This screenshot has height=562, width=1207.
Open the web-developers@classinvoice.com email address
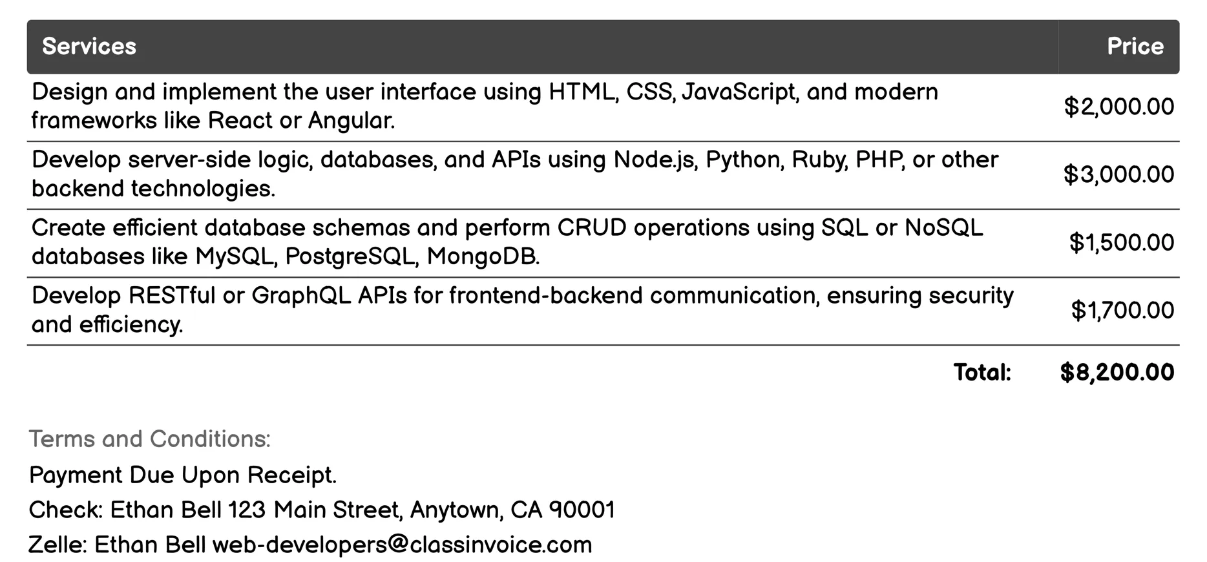pos(402,545)
